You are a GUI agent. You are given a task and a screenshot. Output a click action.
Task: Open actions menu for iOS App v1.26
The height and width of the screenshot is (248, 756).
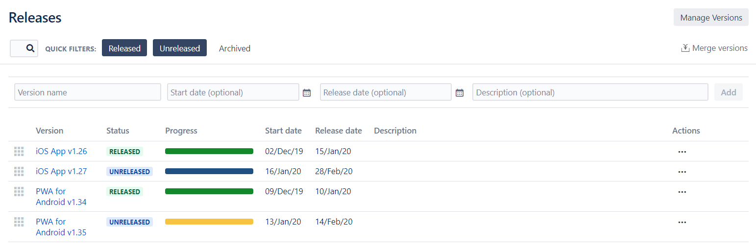coord(682,152)
